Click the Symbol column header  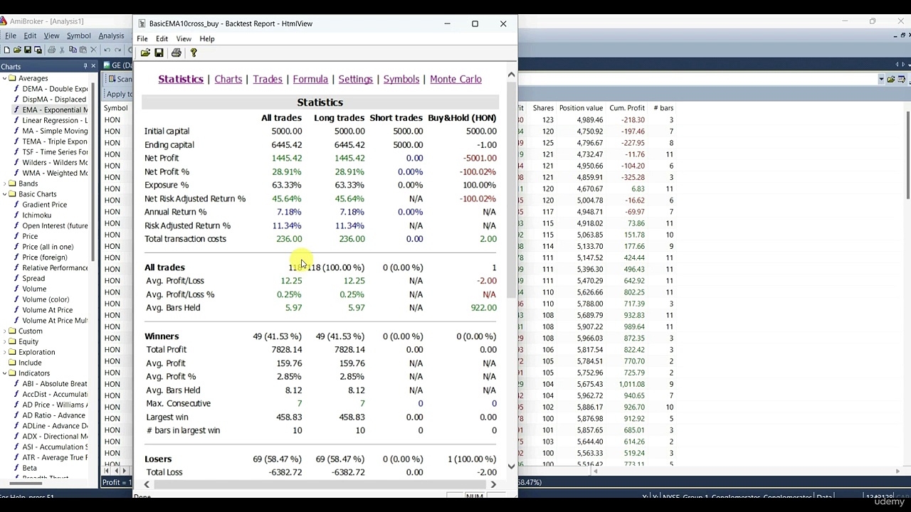pos(116,108)
